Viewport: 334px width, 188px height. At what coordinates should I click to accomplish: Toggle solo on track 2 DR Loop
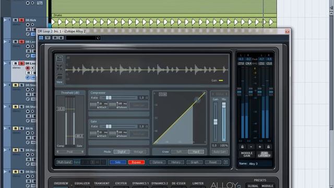(21, 42)
